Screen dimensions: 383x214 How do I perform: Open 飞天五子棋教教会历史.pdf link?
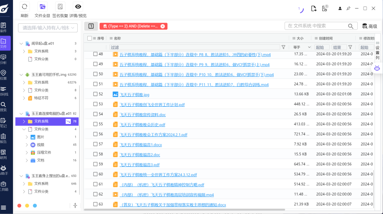coord(142,124)
